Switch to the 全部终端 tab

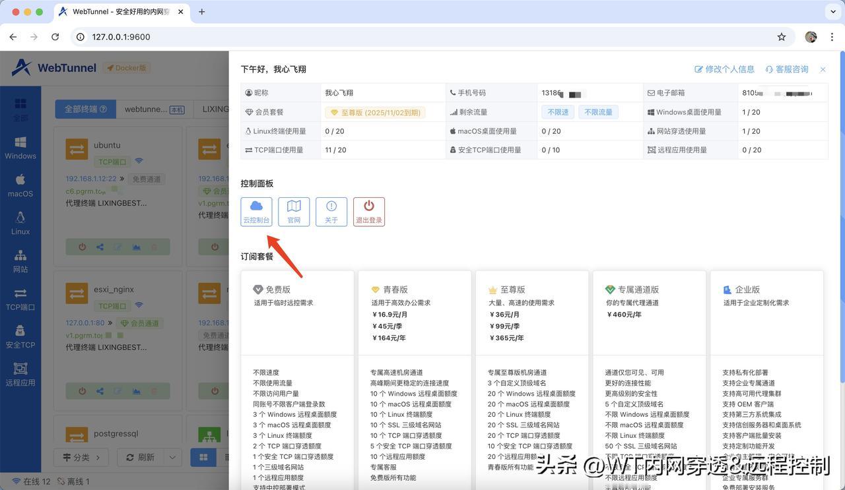85,109
